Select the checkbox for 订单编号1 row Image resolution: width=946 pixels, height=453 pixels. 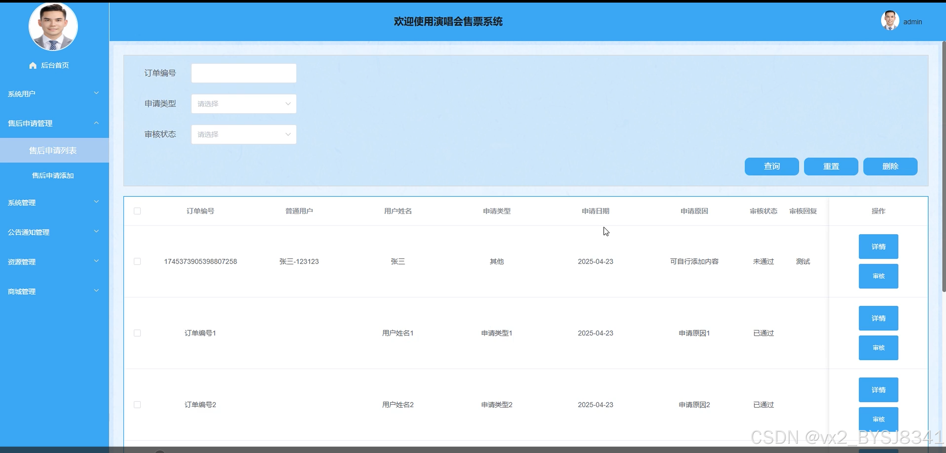point(137,333)
